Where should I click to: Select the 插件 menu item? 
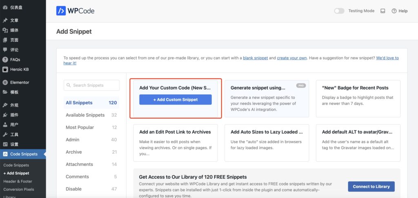tap(14, 115)
